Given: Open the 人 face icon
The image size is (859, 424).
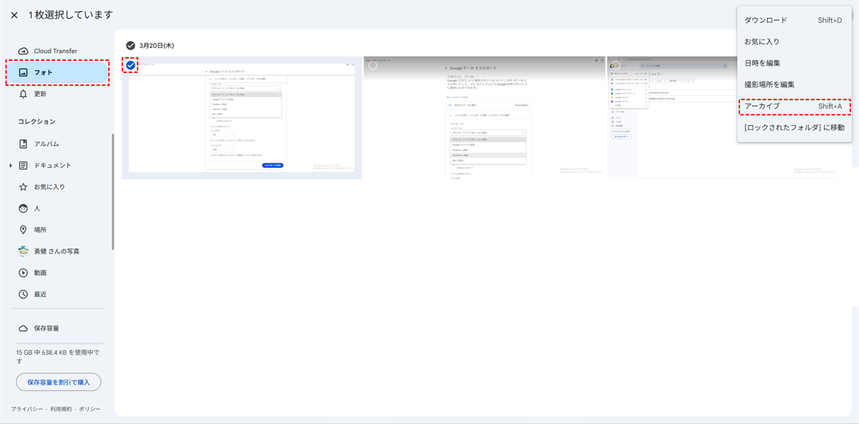Looking at the screenshot, I should click(x=23, y=208).
